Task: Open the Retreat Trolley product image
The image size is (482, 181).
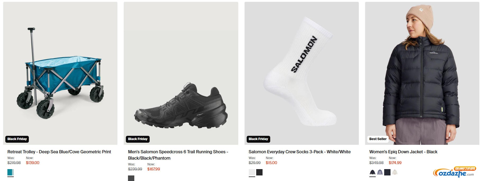Action: [60, 73]
